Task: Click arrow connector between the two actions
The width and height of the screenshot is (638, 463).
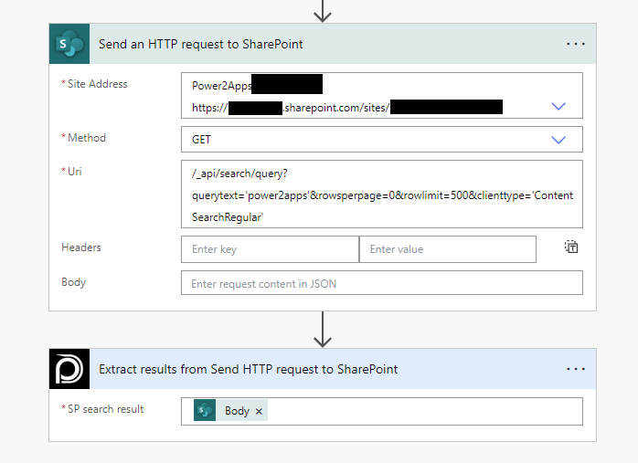Action: pyautogui.click(x=322, y=330)
